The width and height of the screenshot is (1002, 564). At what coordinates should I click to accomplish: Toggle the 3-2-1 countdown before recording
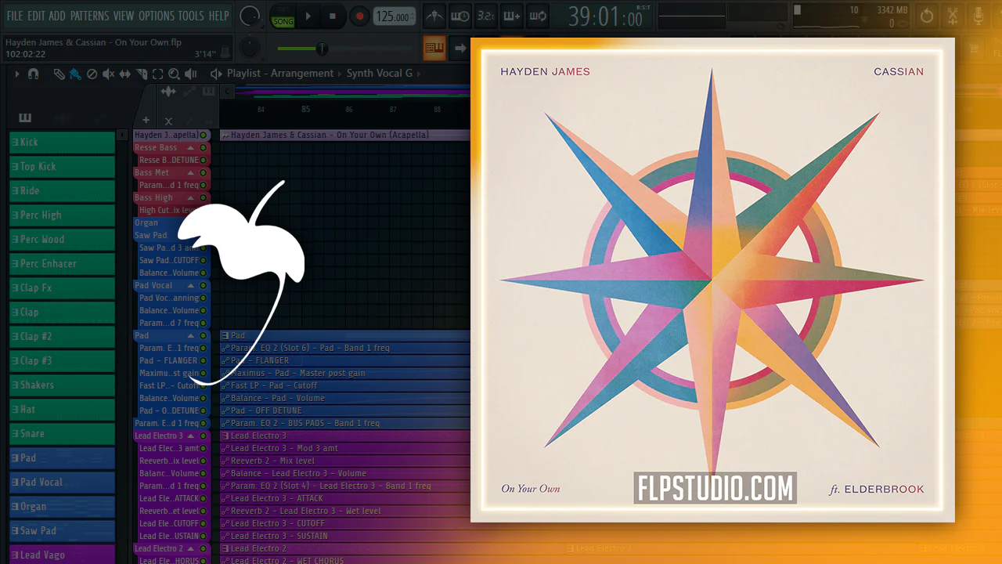click(x=486, y=16)
